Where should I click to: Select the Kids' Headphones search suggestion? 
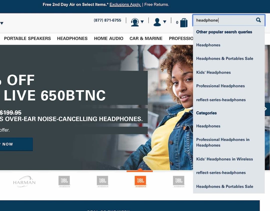pos(213,72)
